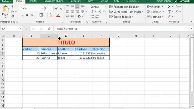Screen dimensions: 194x109
Task: Click the vertical scrollbar down arrow
Action: (192, 107)
